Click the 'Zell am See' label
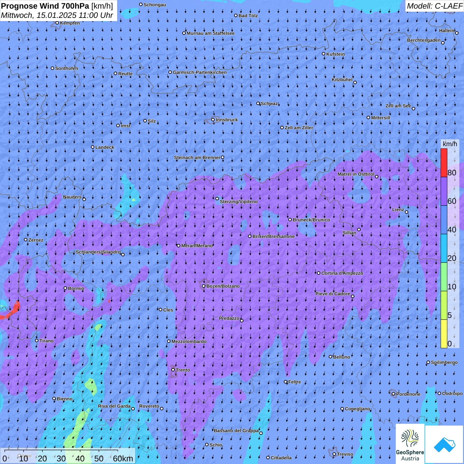The image size is (464, 464). (398, 106)
